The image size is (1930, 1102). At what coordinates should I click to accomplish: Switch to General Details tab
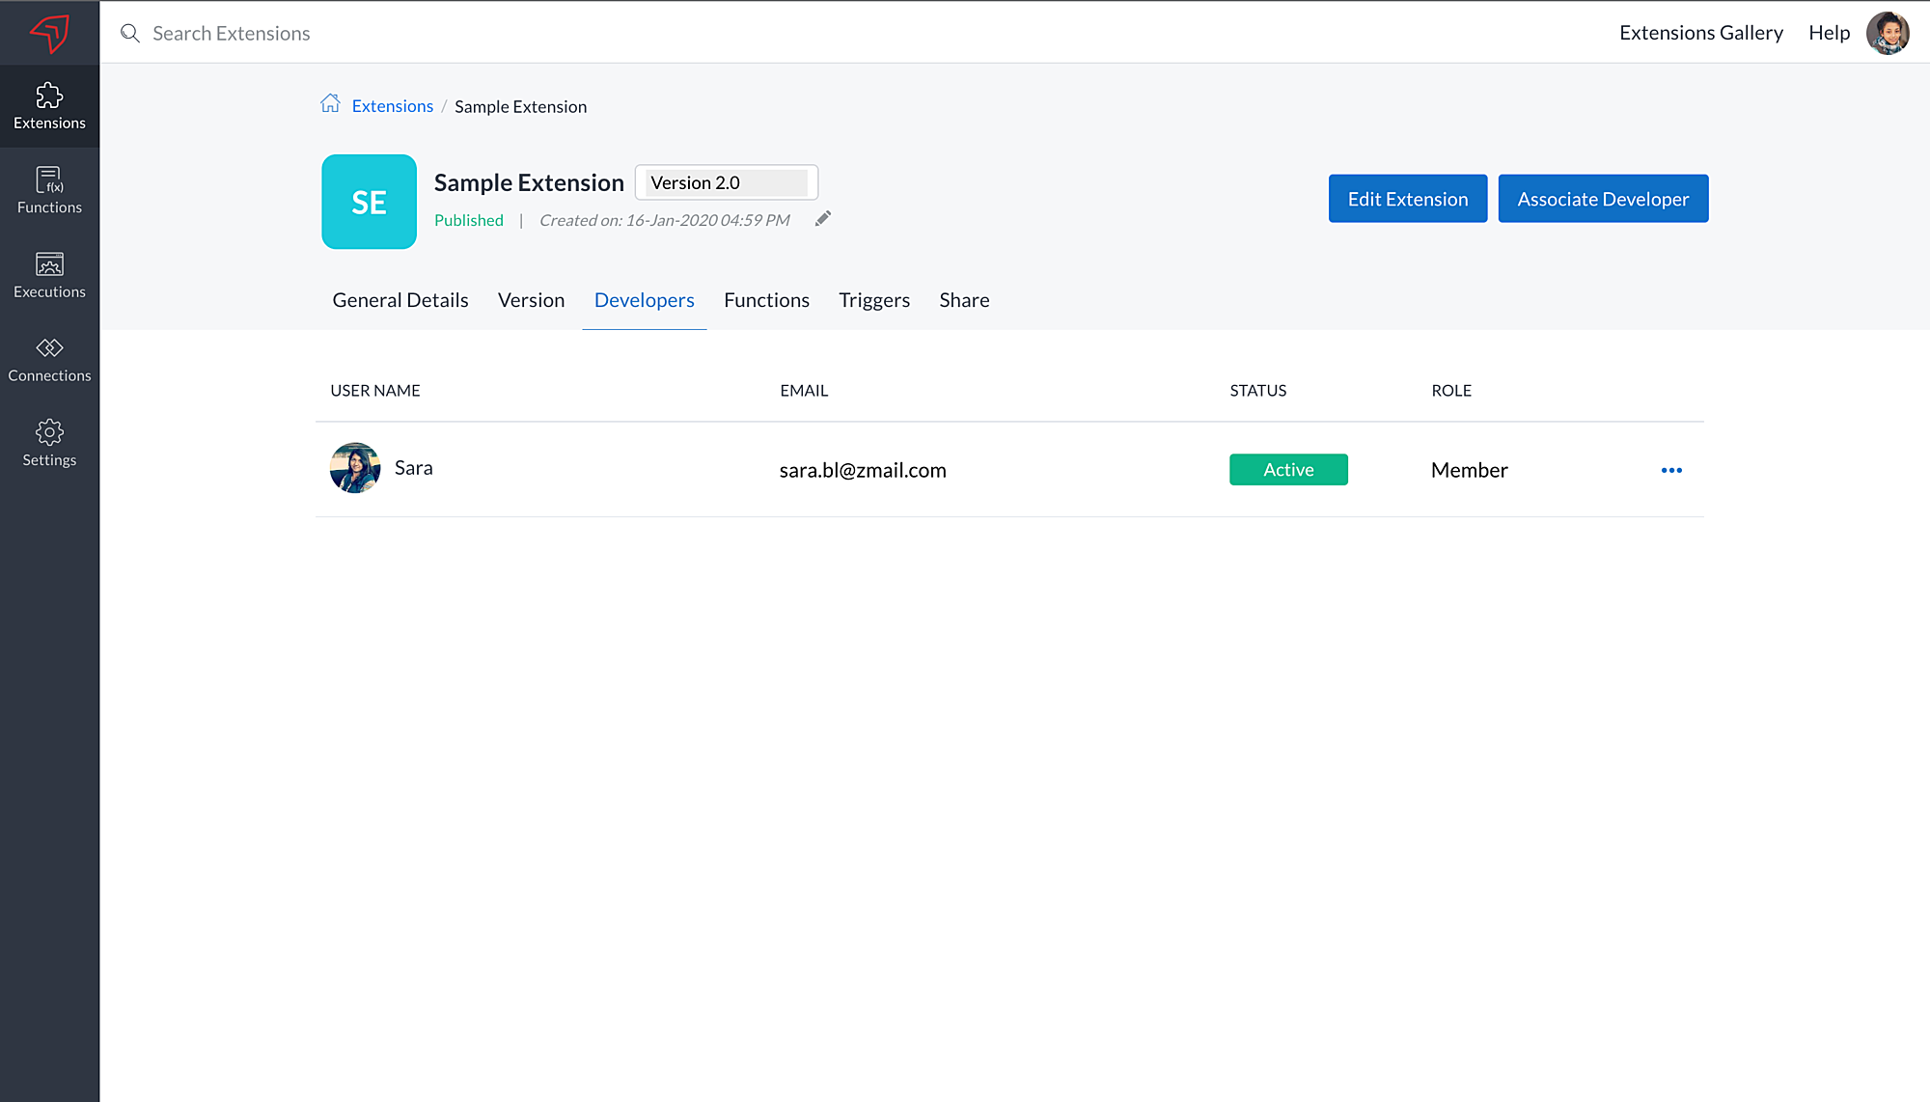pyautogui.click(x=400, y=300)
